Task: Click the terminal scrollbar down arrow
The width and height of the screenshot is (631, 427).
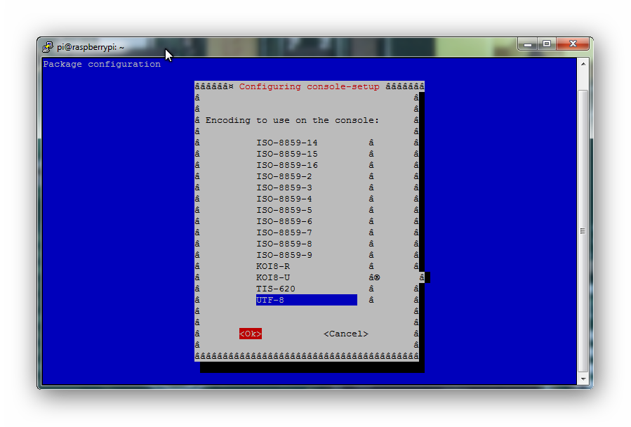Action: coord(583,379)
